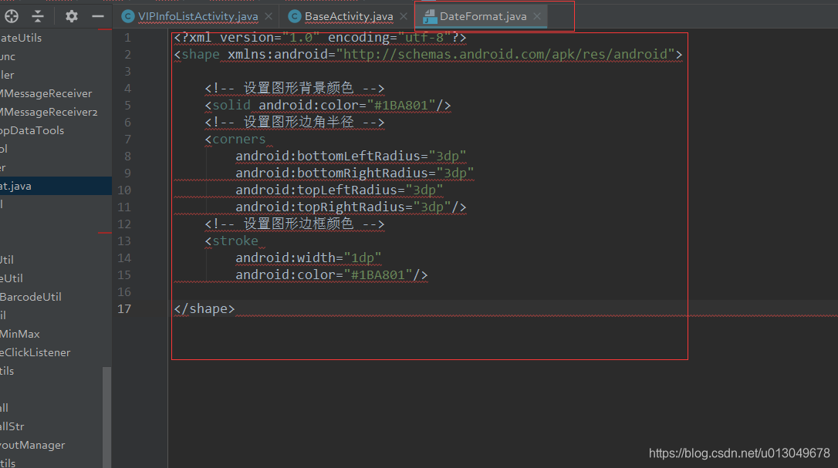Click the xml version declaration line
The image size is (838, 468).
[320, 38]
